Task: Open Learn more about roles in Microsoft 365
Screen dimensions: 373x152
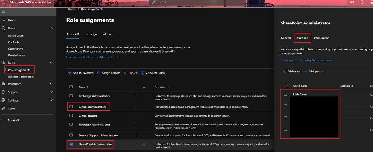Action: pyautogui.click(x=92, y=57)
